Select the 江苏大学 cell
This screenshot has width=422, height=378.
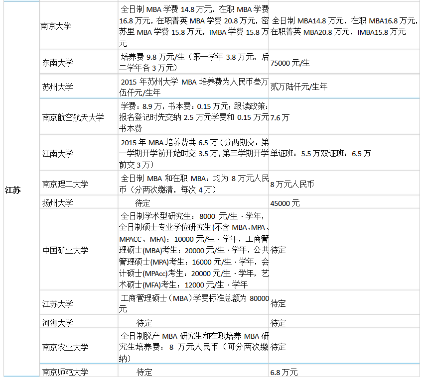coord(79,302)
